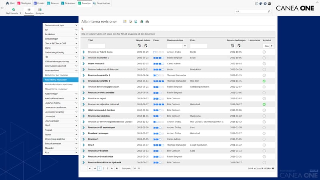Click the user profile icon
The width and height of the screenshot is (320, 180).
click(269, 4)
